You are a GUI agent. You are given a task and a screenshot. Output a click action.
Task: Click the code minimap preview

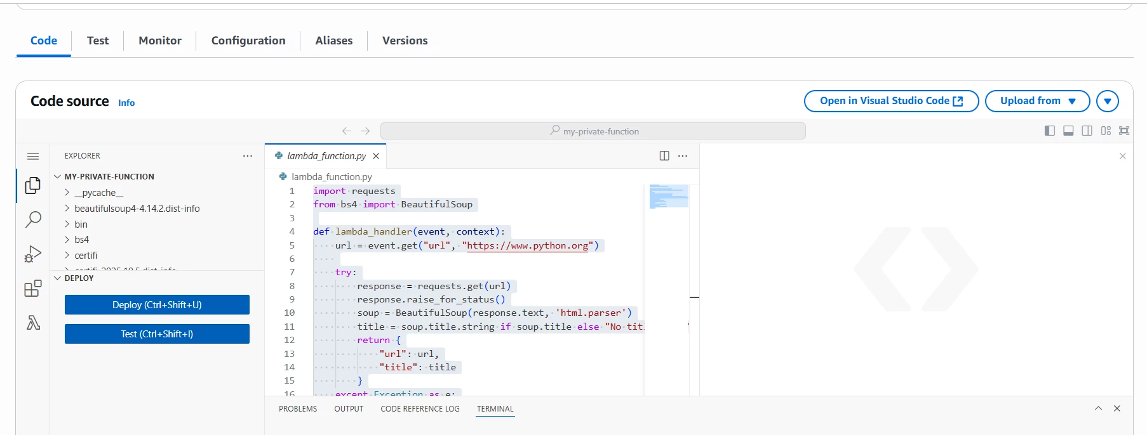pyautogui.click(x=668, y=197)
